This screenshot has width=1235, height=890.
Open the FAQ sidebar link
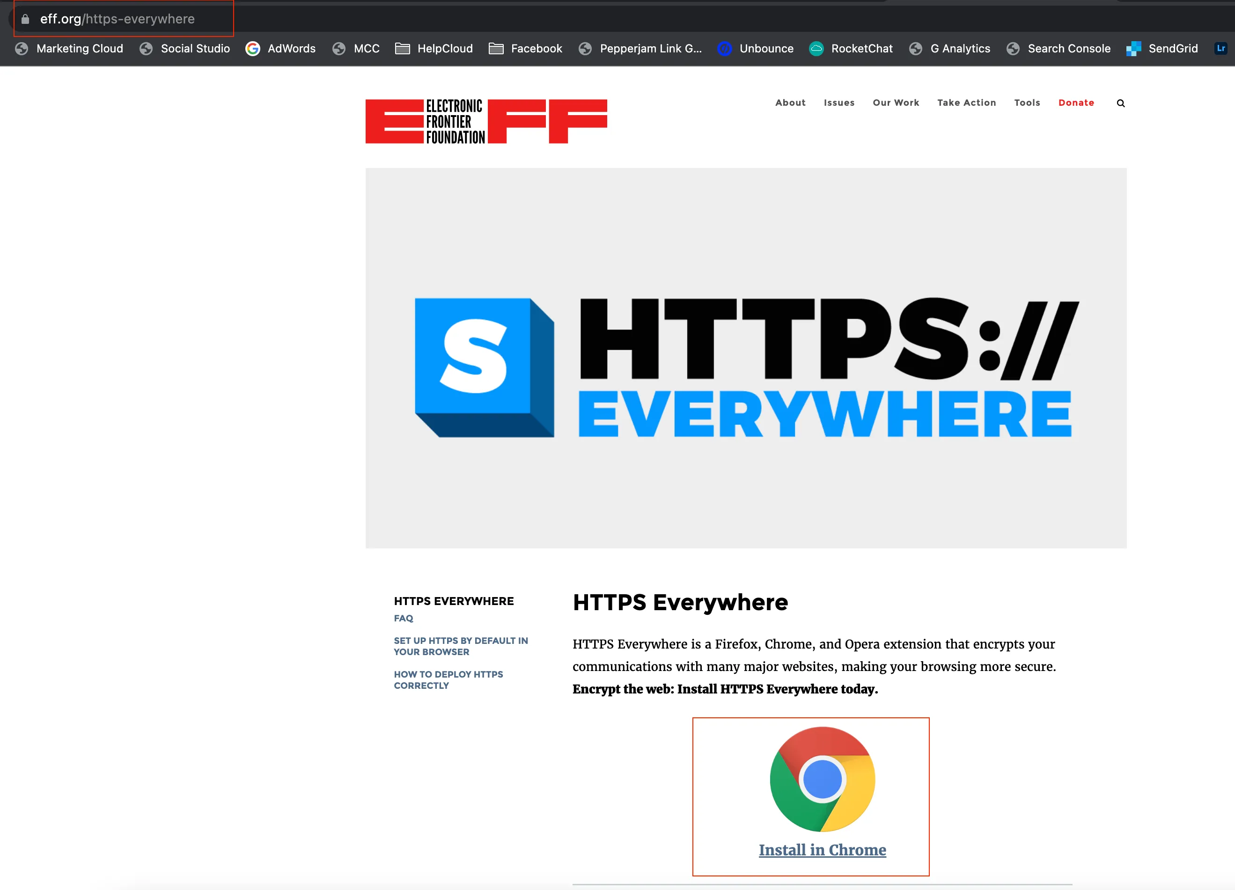(403, 618)
